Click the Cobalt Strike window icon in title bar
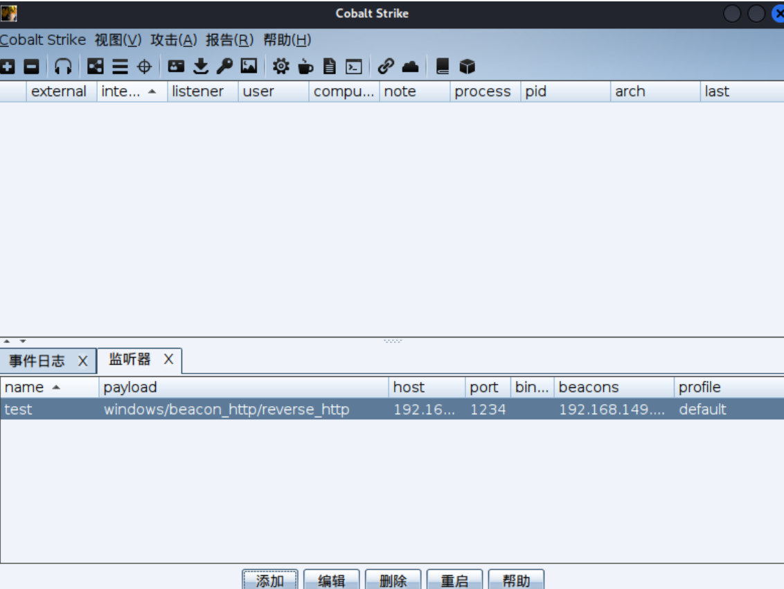Screen dimensions: 784x589 point(8,13)
